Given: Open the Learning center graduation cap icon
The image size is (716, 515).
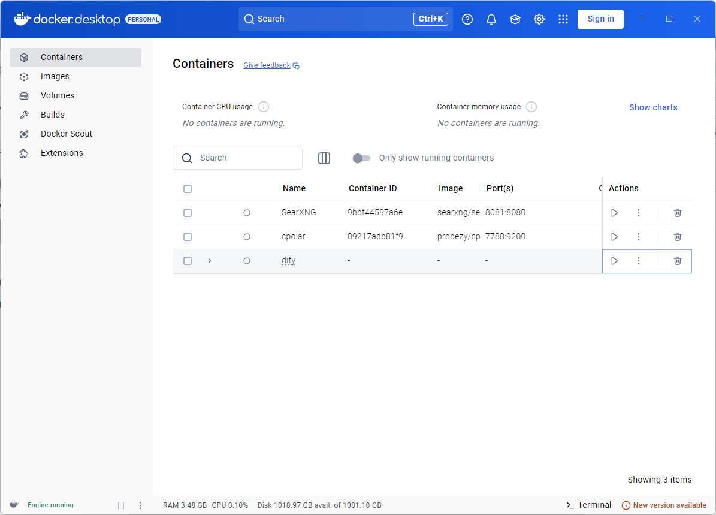Looking at the screenshot, I should 515,19.
